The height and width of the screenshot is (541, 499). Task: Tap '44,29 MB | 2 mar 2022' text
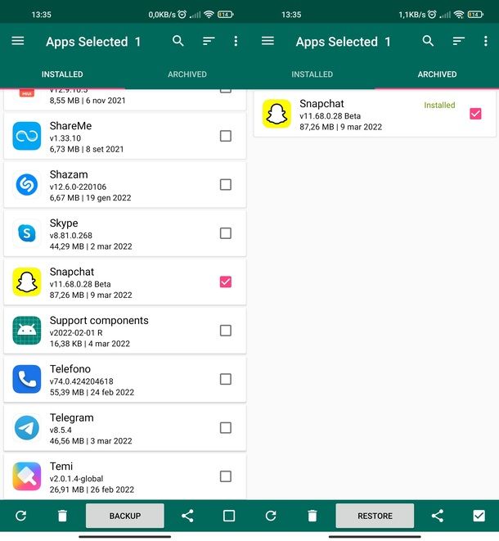point(91,246)
